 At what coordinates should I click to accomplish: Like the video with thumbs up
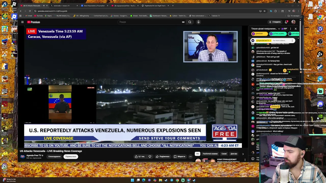[x=140, y=157]
